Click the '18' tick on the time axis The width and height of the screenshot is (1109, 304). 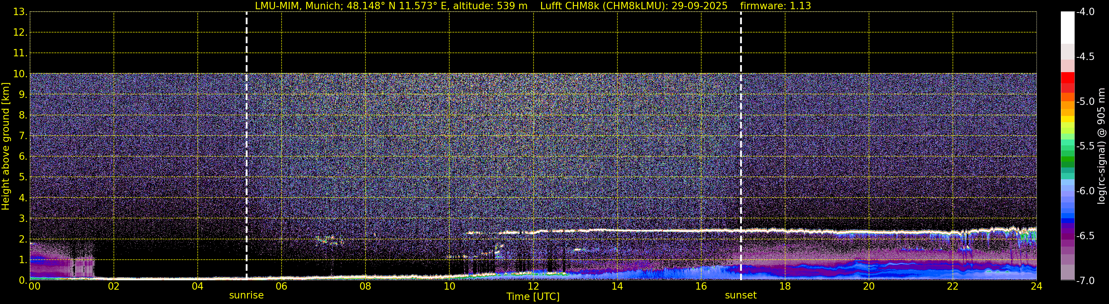785,286
